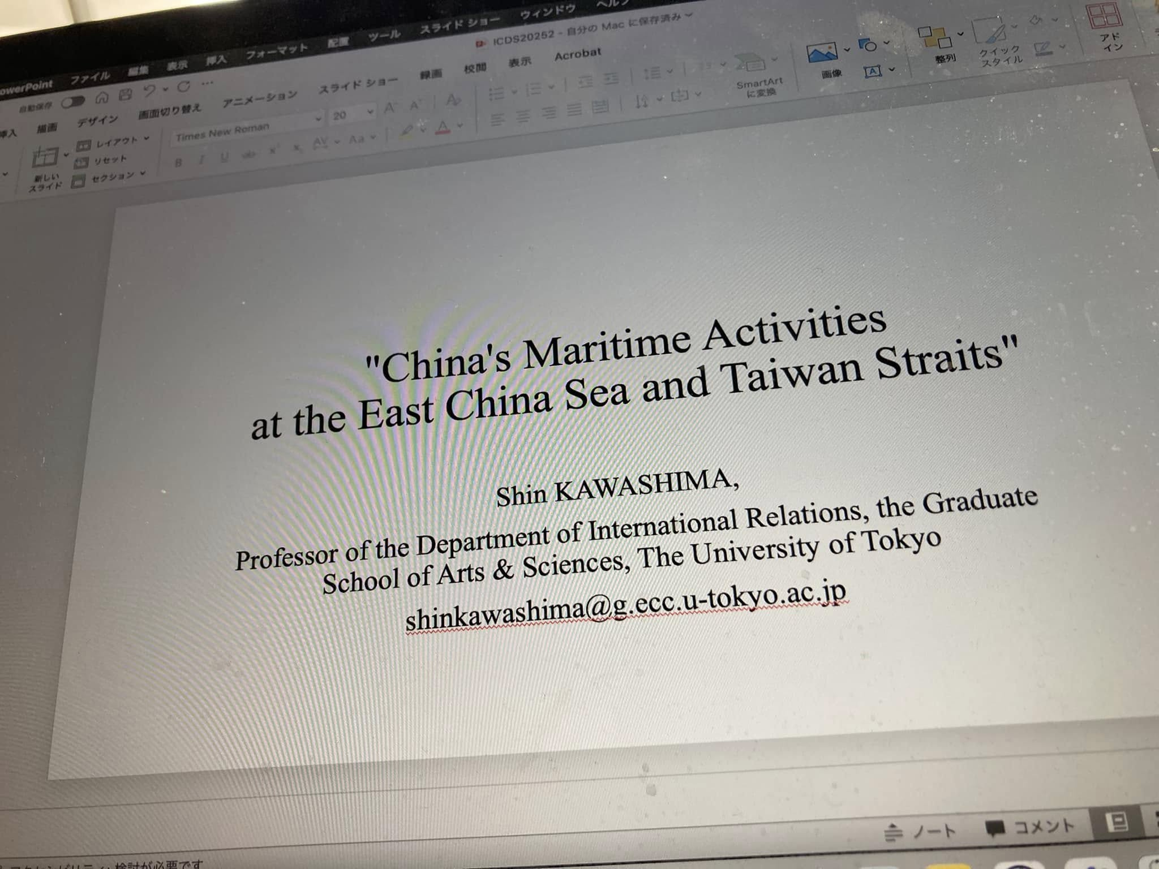Screen dimensions: 1159x869
Task: Open the ウィンドウ menu in the menu bar
Action: coord(547,12)
